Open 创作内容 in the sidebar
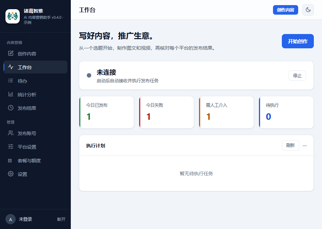322x229 pixels. [x=35, y=53]
